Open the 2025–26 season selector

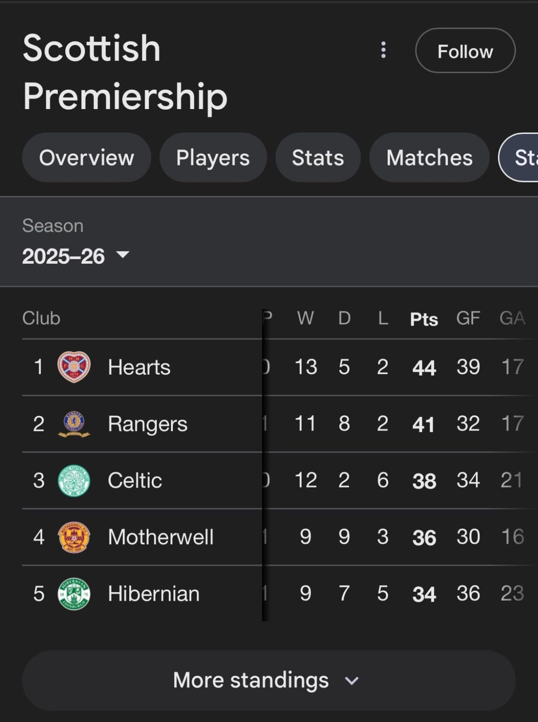tap(75, 256)
